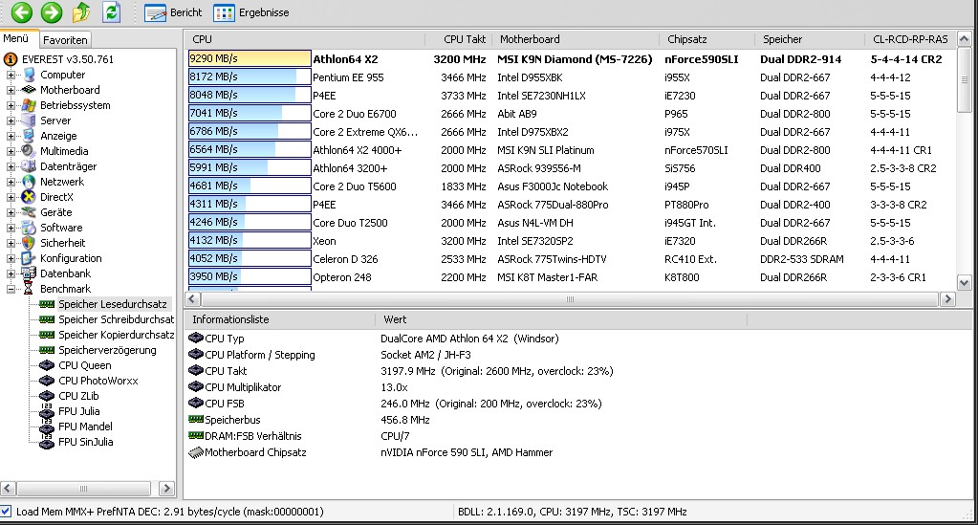This screenshot has height=525, width=978.
Task: Select the EVEREST v3.50.761 root node
Action: tap(67, 59)
